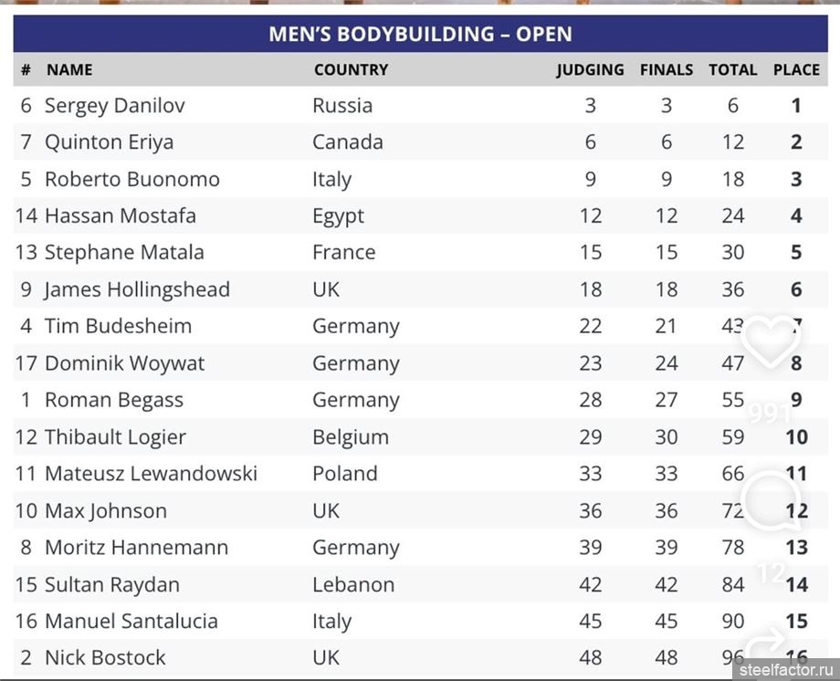Click the FINALS column header
This screenshot has height=681, width=840.
coord(667,69)
